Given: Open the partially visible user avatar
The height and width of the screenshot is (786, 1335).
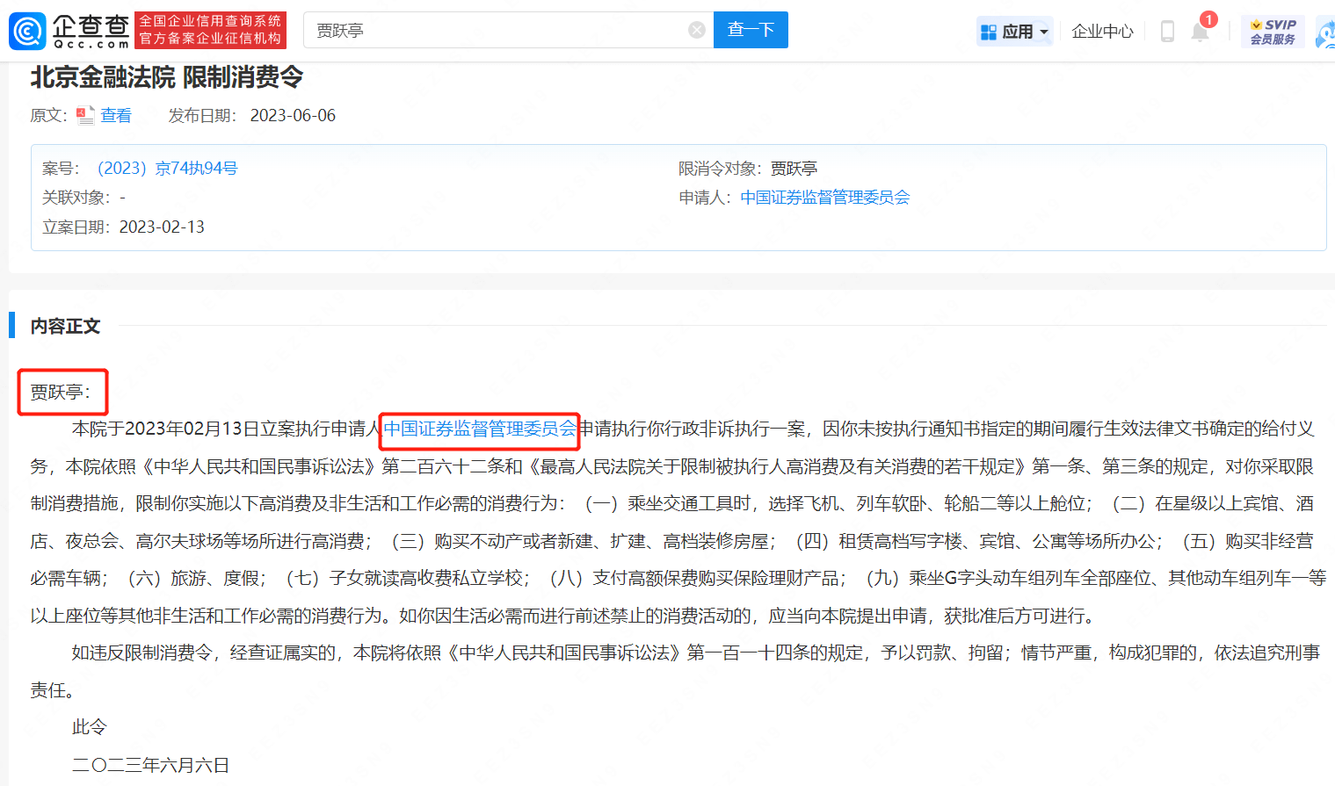Looking at the screenshot, I should tap(1325, 32).
